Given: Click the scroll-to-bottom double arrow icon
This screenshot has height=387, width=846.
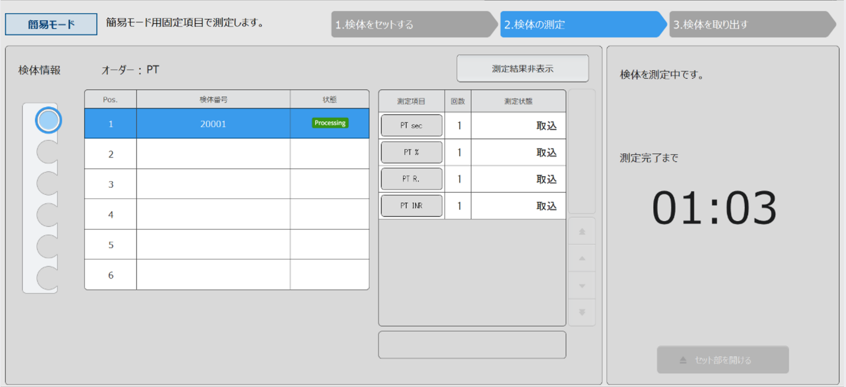Looking at the screenshot, I should tap(582, 312).
